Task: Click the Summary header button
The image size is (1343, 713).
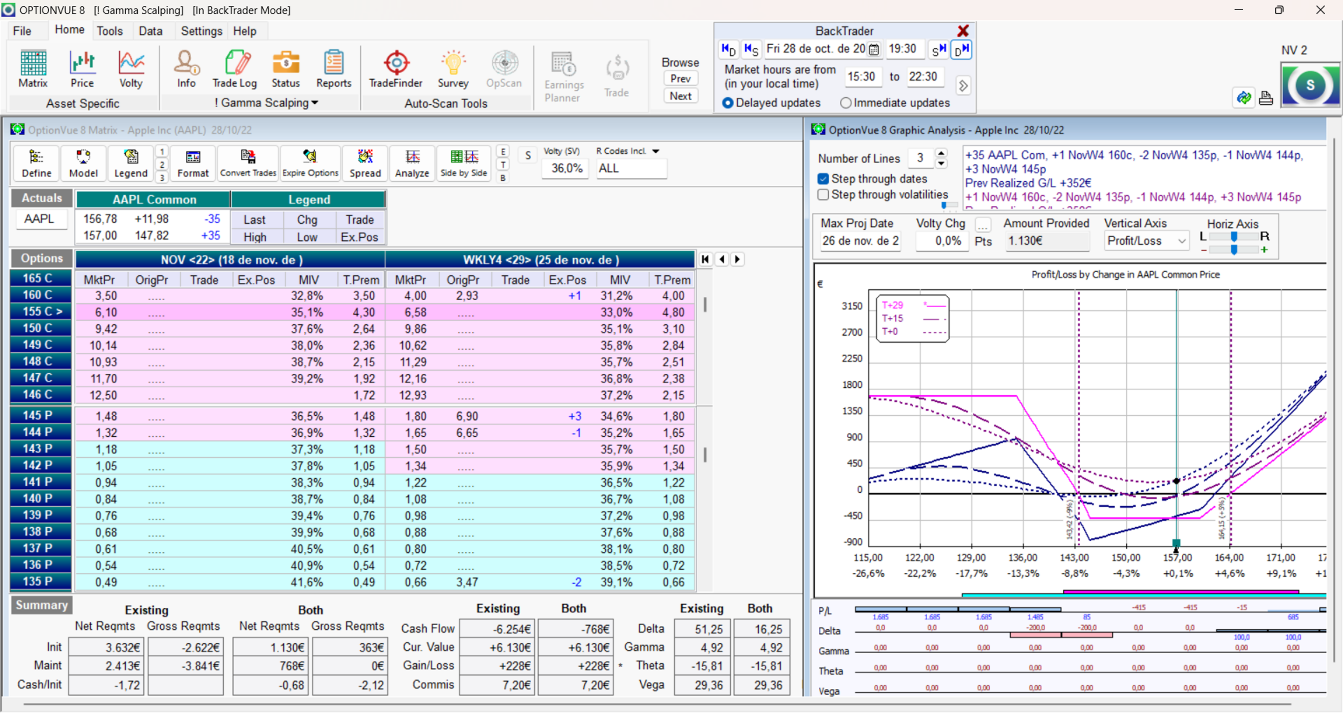Action: (41, 606)
